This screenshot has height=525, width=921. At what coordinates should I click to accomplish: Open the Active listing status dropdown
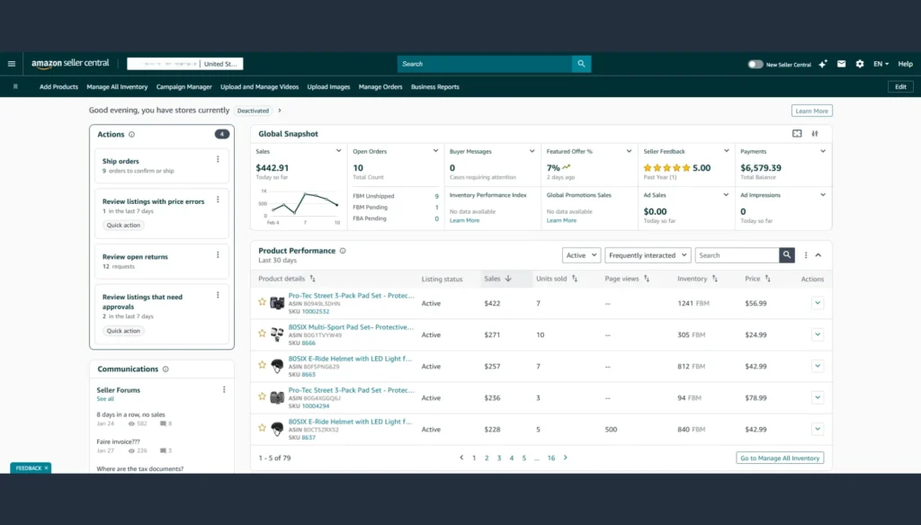pos(581,255)
